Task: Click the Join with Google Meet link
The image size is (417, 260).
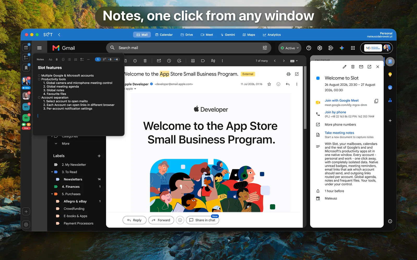Action: 342,101
